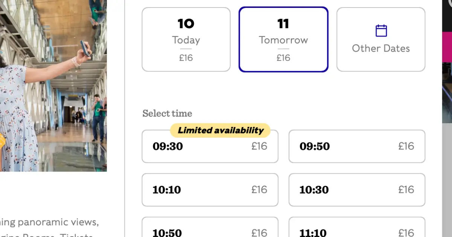
Task: Click the £16 price in 10:30 slot
Action: 406,190
